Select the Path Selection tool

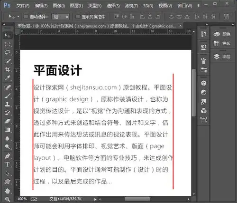click(8, 173)
